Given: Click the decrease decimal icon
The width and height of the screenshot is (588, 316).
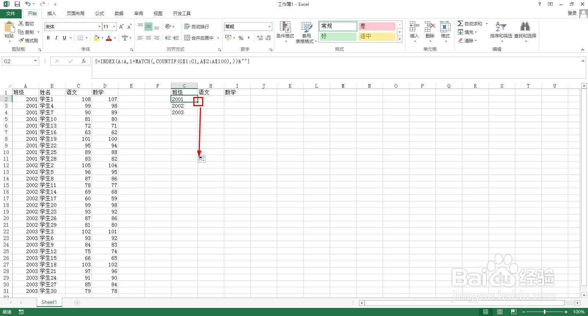Looking at the screenshot, I should coord(268,38).
